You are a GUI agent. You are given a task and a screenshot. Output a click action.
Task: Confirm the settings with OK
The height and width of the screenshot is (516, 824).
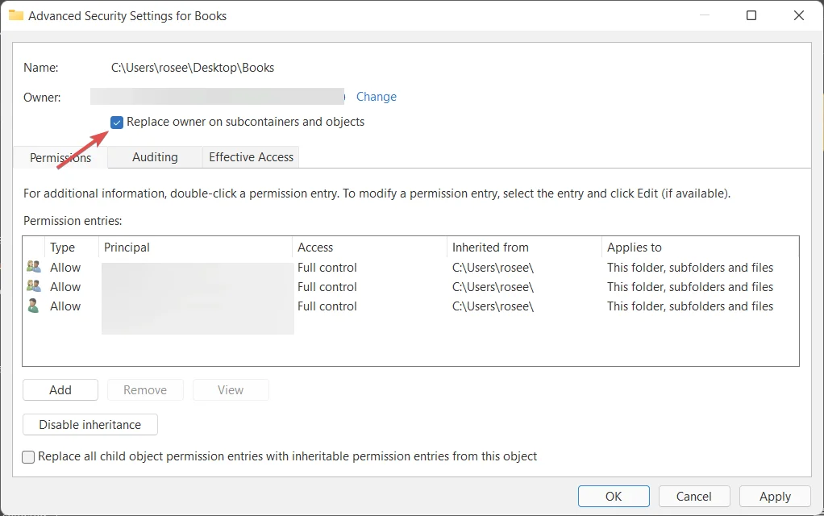point(614,497)
